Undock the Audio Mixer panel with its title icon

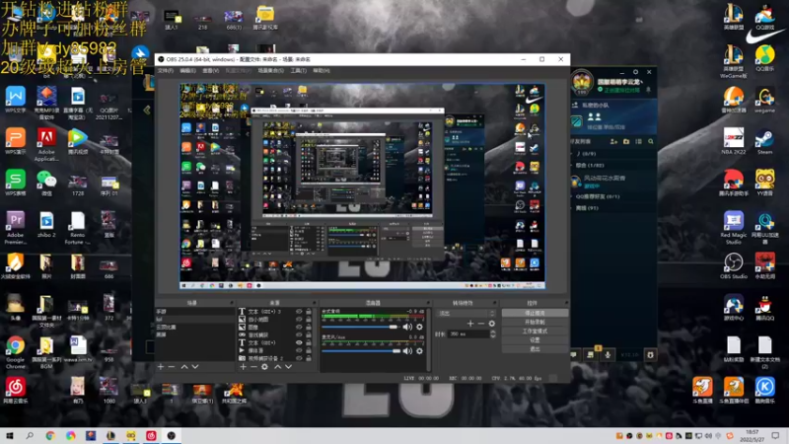(x=428, y=303)
